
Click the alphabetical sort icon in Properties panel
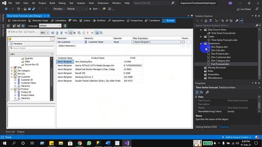click(202, 92)
